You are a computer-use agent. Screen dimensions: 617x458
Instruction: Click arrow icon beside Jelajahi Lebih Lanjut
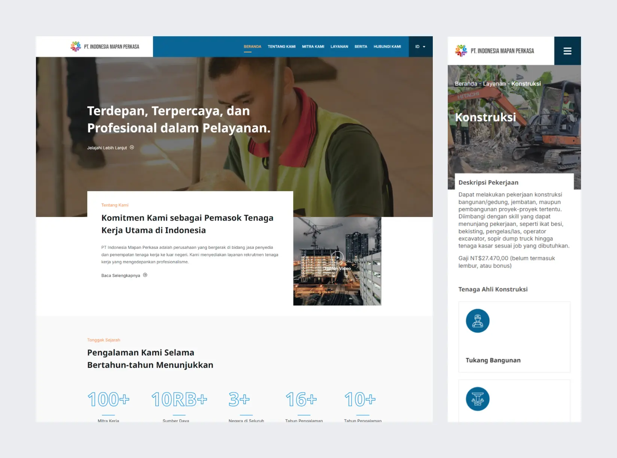click(132, 147)
